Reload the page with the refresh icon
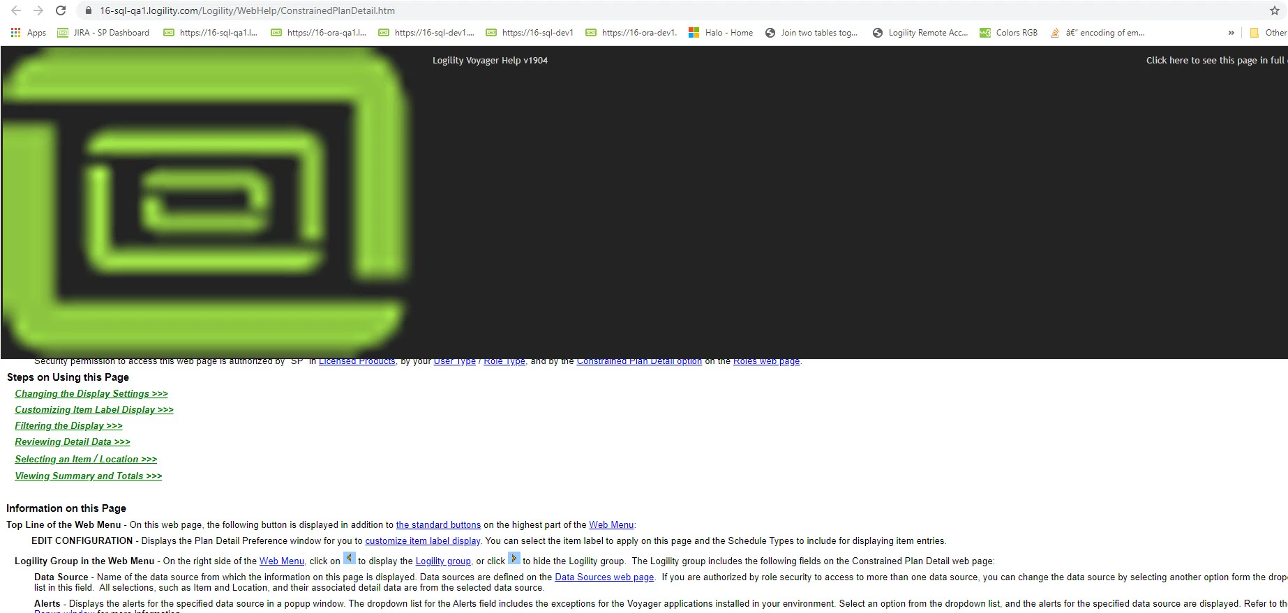 coord(61,10)
